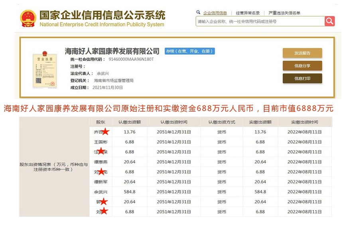Select the credit code 91460000MAA96N180T

[x=131, y=59]
